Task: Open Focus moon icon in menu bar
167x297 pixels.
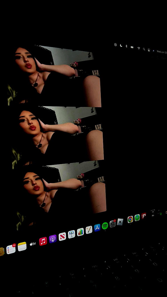Action: coord(121,45)
